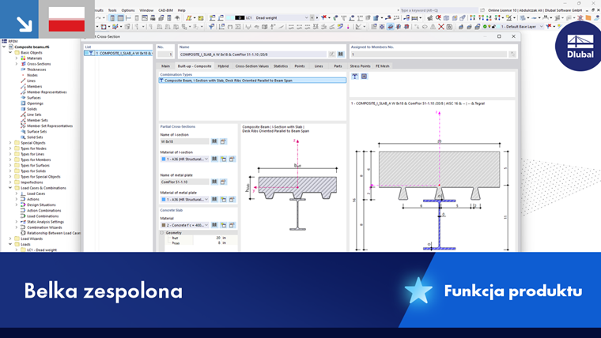
Task: Select Composite Beam combination type row
Action: (252, 81)
